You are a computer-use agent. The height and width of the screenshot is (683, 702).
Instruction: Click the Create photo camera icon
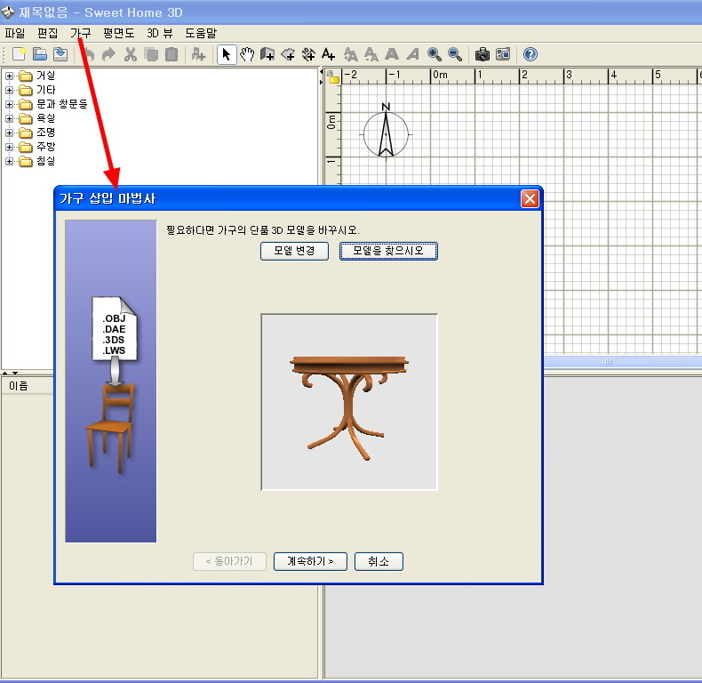coord(482,54)
